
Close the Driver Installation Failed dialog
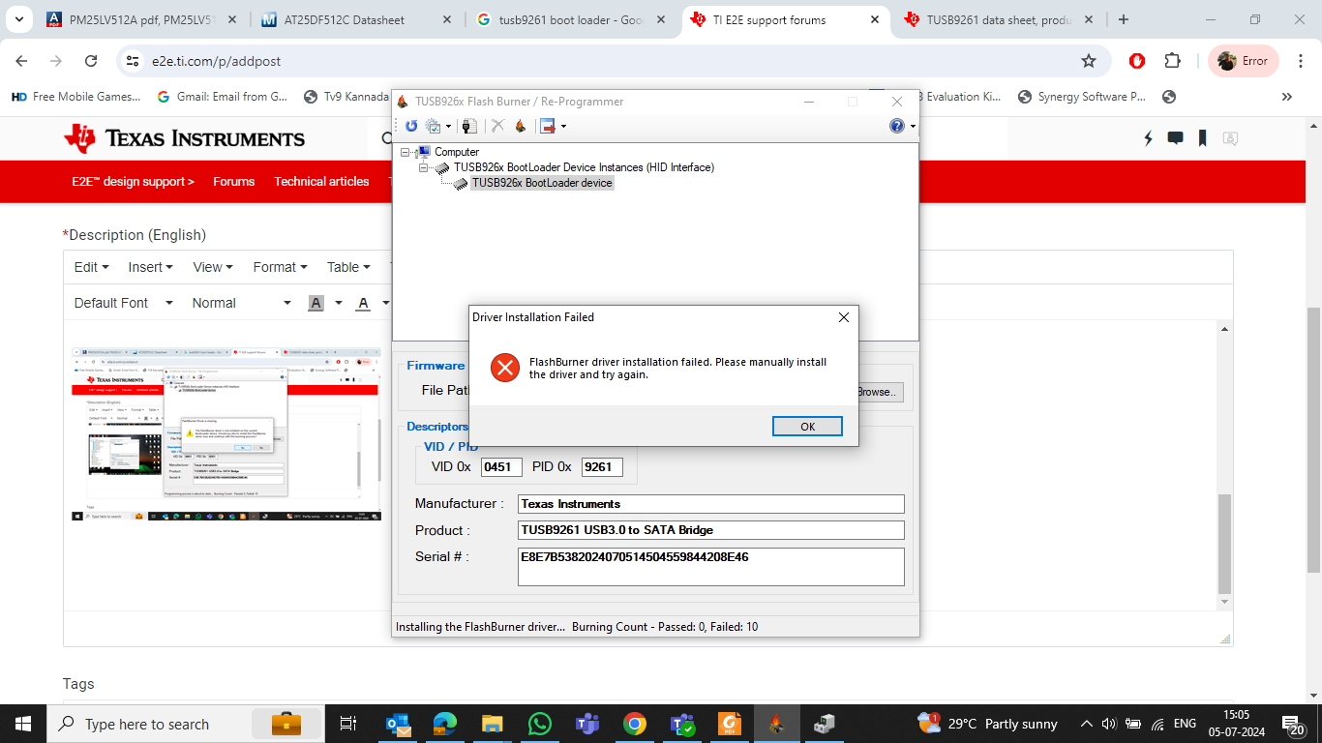(x=843, y=317)
